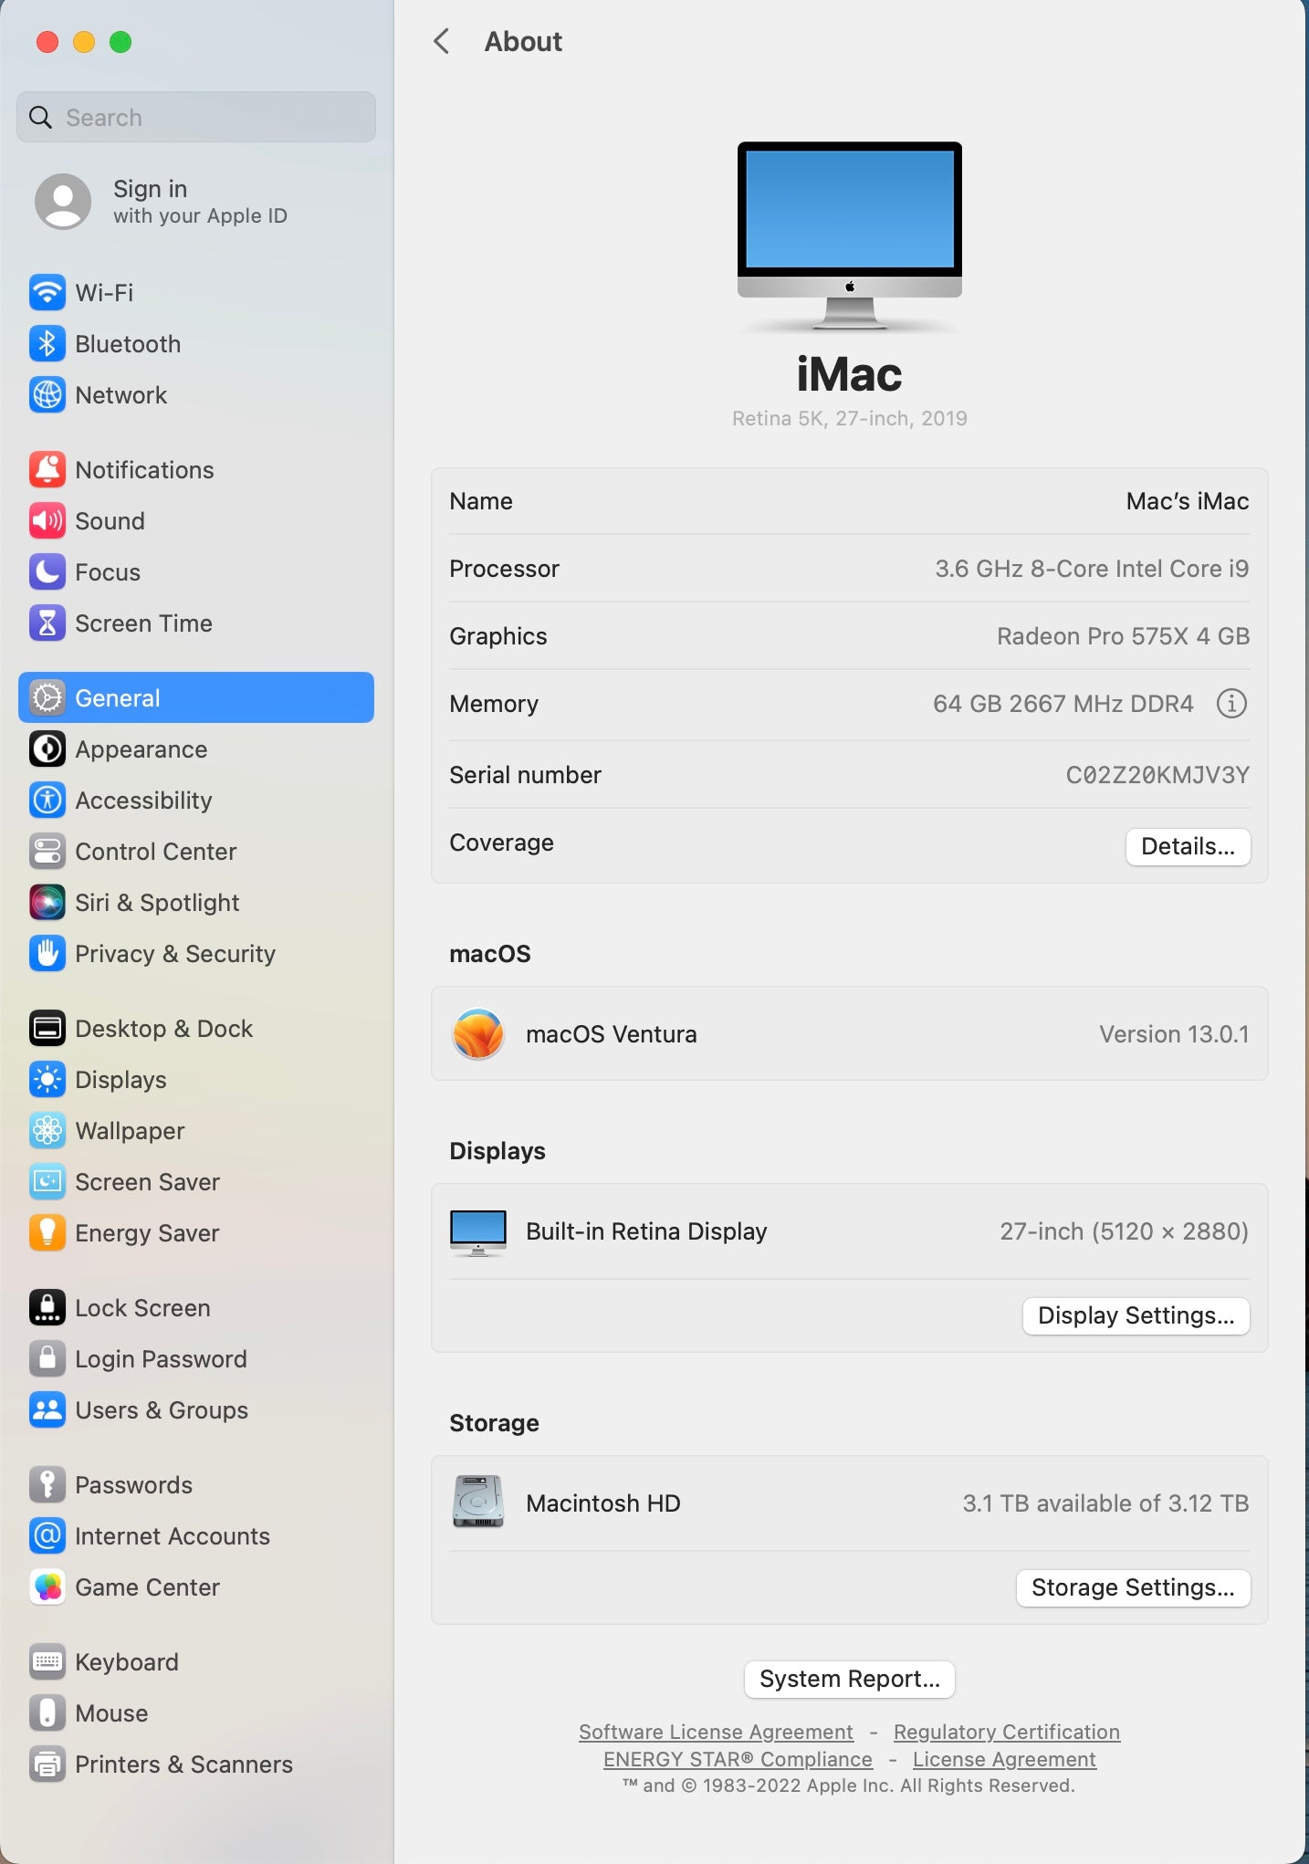Screen dimensions: 1309x1864
Task: Open Keyboard icon in sidebar
Action: tap(47, 1662)
